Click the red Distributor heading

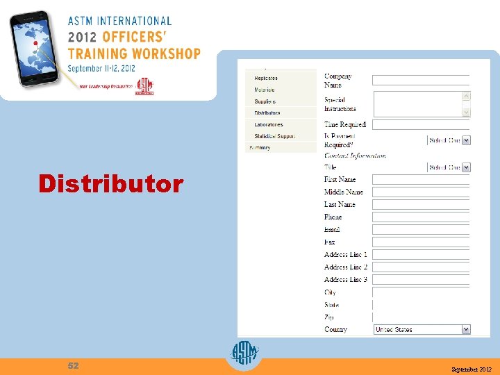[111, 183]
